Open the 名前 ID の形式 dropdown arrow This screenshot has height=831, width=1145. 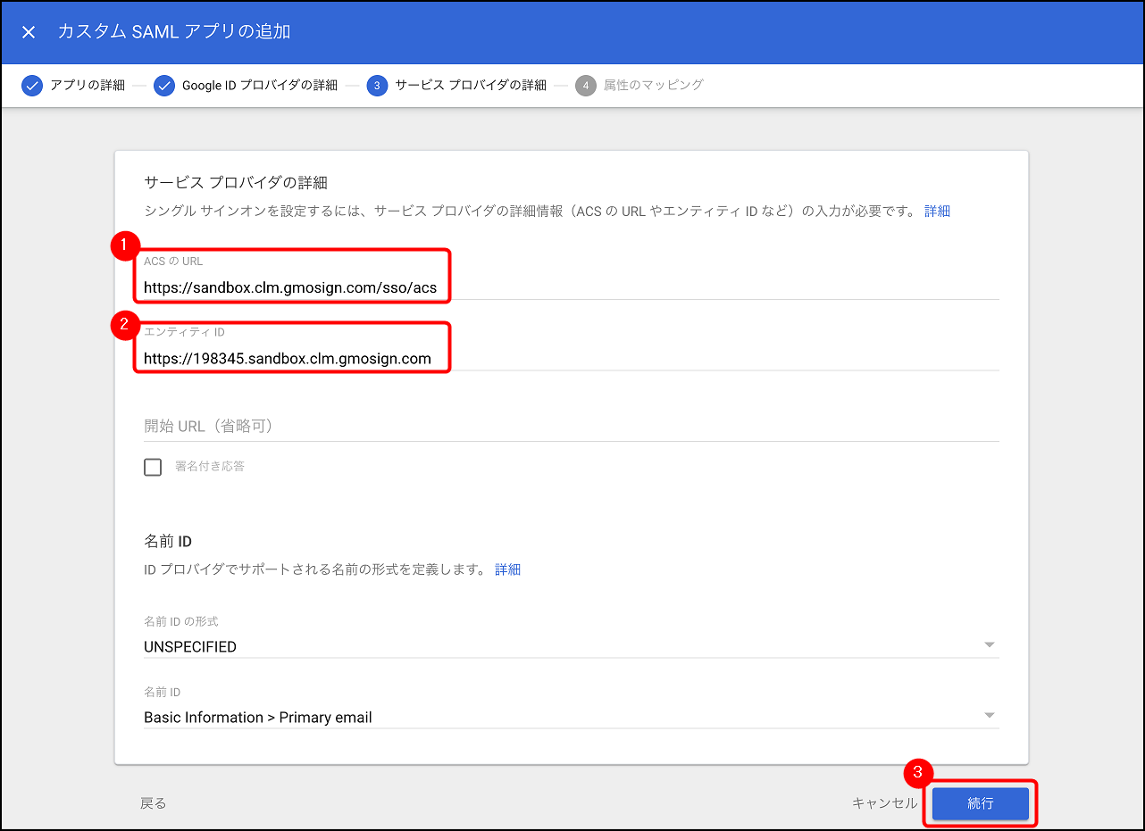coord(989,645)
